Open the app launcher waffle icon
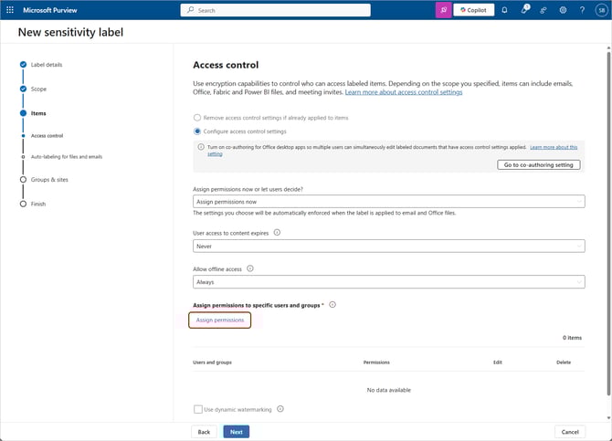 click(11, 10)
